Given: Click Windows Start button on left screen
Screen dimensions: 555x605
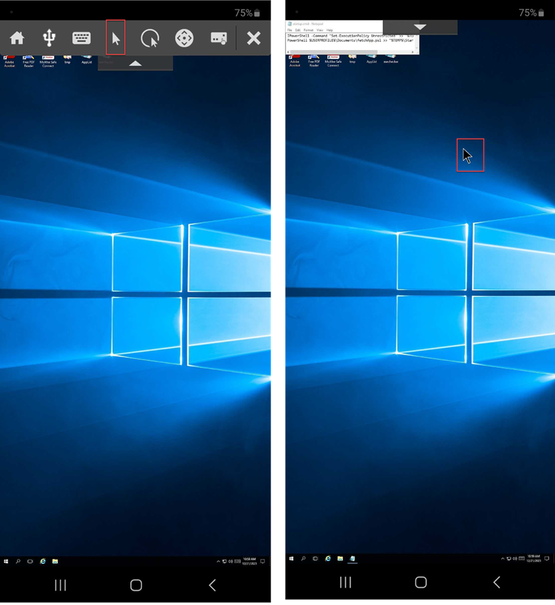Looking at the screenshot, I should coord(6,561).
